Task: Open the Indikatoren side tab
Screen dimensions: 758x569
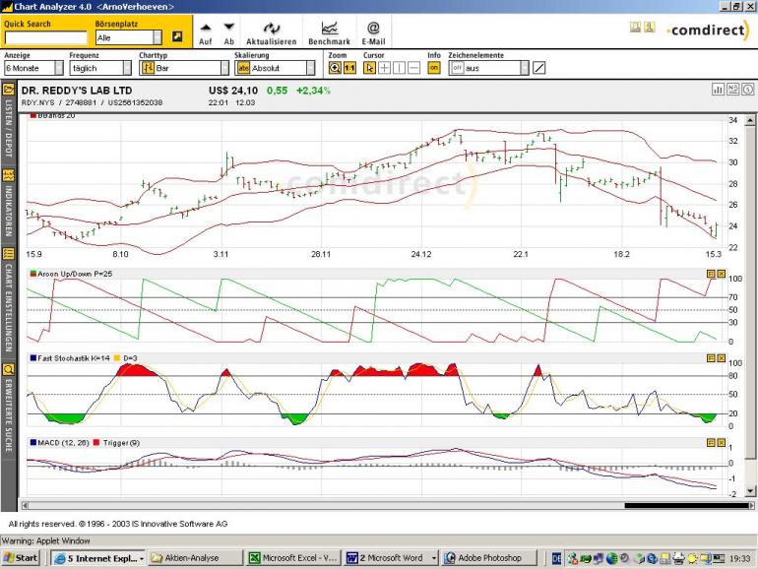Action: point(8,208)
